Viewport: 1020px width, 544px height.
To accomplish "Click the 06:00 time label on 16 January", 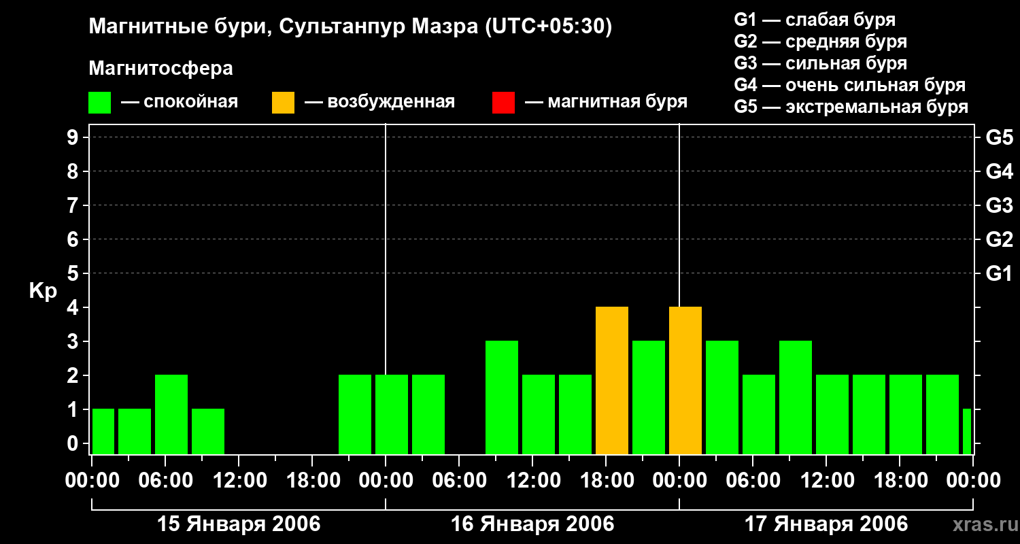I will [x=459, y=481].
